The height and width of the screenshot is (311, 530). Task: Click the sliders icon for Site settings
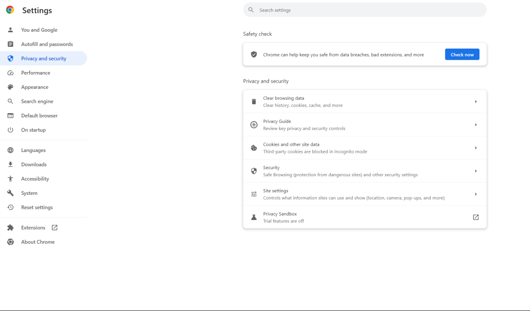coord(254,194)
